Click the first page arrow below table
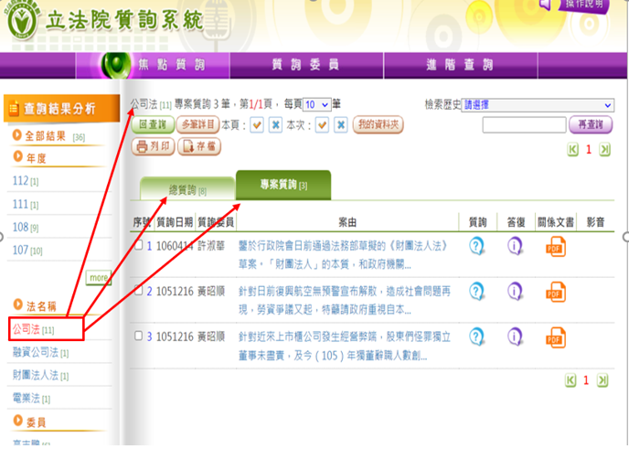Screen dimensions: 629x449 (x=573, y=380)
